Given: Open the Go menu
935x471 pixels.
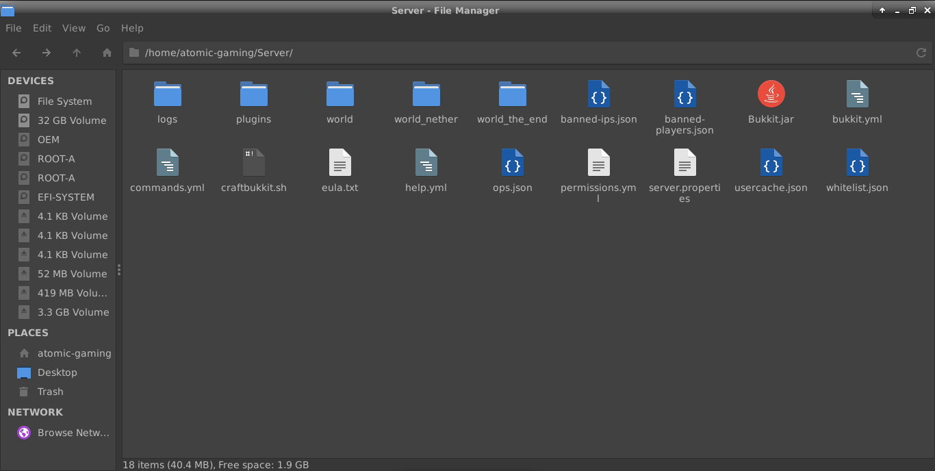Looking at the screenshot, I should [x=103, y=28].
